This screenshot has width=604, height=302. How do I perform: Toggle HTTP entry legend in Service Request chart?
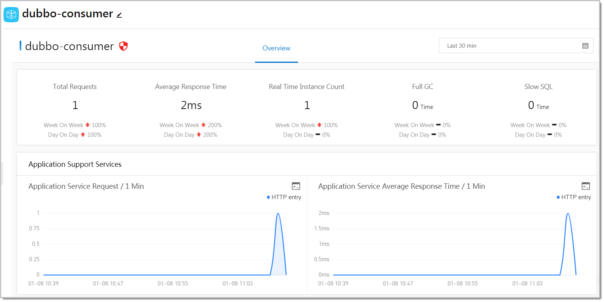[x=284, y=197]
